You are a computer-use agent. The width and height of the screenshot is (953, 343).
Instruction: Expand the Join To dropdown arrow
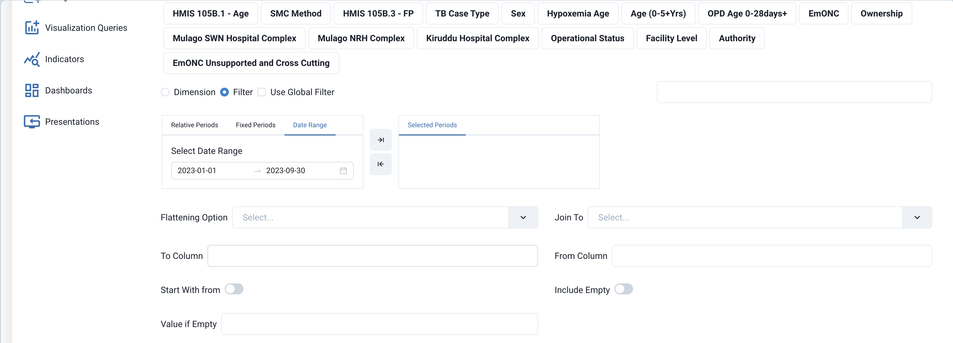[917, 217]
